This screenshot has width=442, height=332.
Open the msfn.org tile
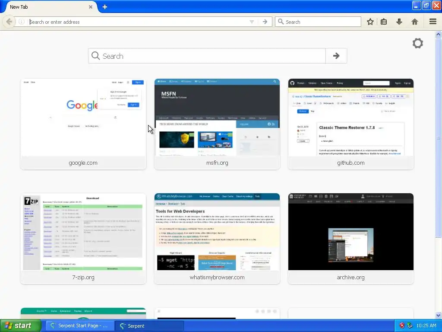[217, 124]
